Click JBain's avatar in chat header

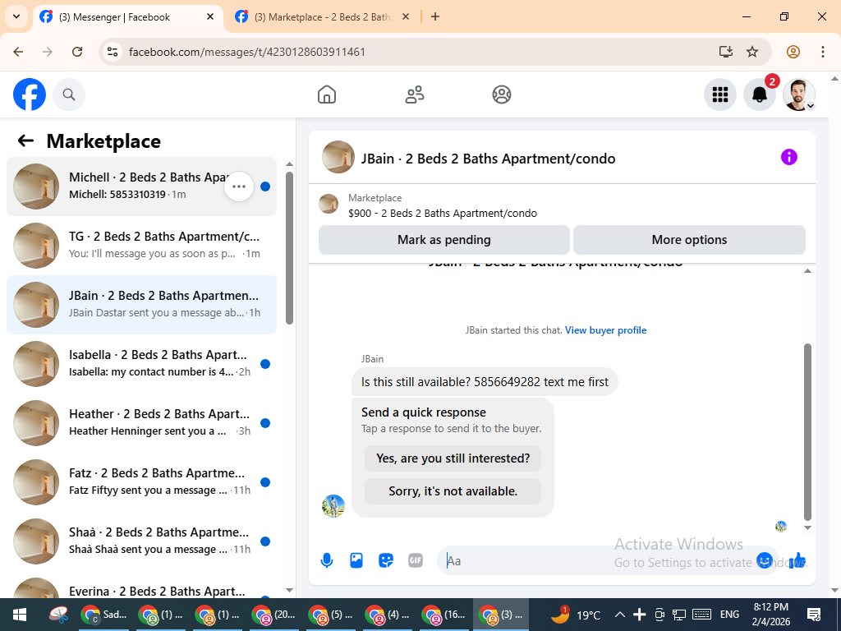pyautogui.click(x=338, y=157)
